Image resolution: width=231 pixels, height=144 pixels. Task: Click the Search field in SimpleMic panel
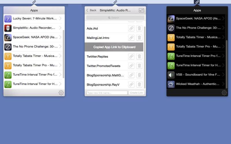click(x=115, y=18)
